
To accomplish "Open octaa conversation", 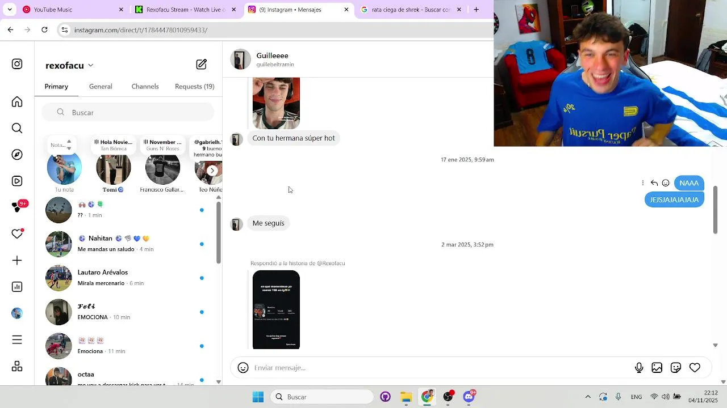I will click(x=128, y=377).
